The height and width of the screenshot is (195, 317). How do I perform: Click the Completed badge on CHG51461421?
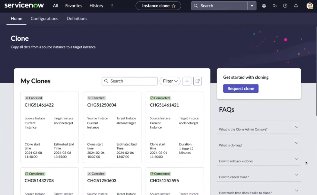[x=160, y=98]
